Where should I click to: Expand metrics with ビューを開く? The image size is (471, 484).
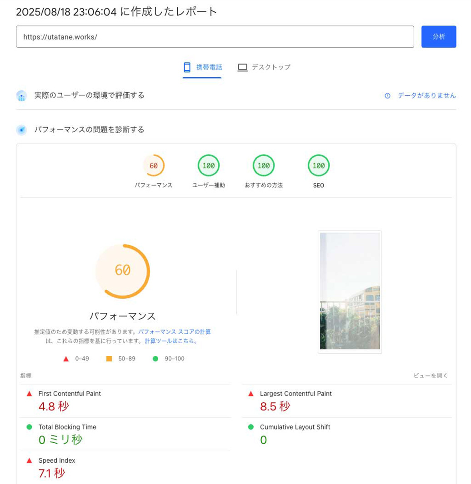(430, 375)
